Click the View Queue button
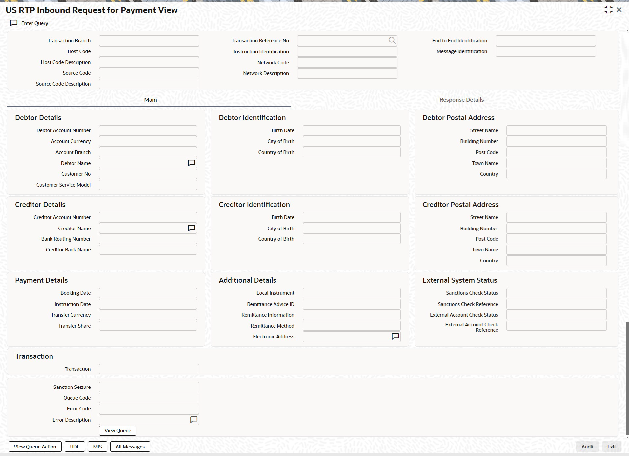Viewport: 629px width, 458px height. (x=118, y=430)
